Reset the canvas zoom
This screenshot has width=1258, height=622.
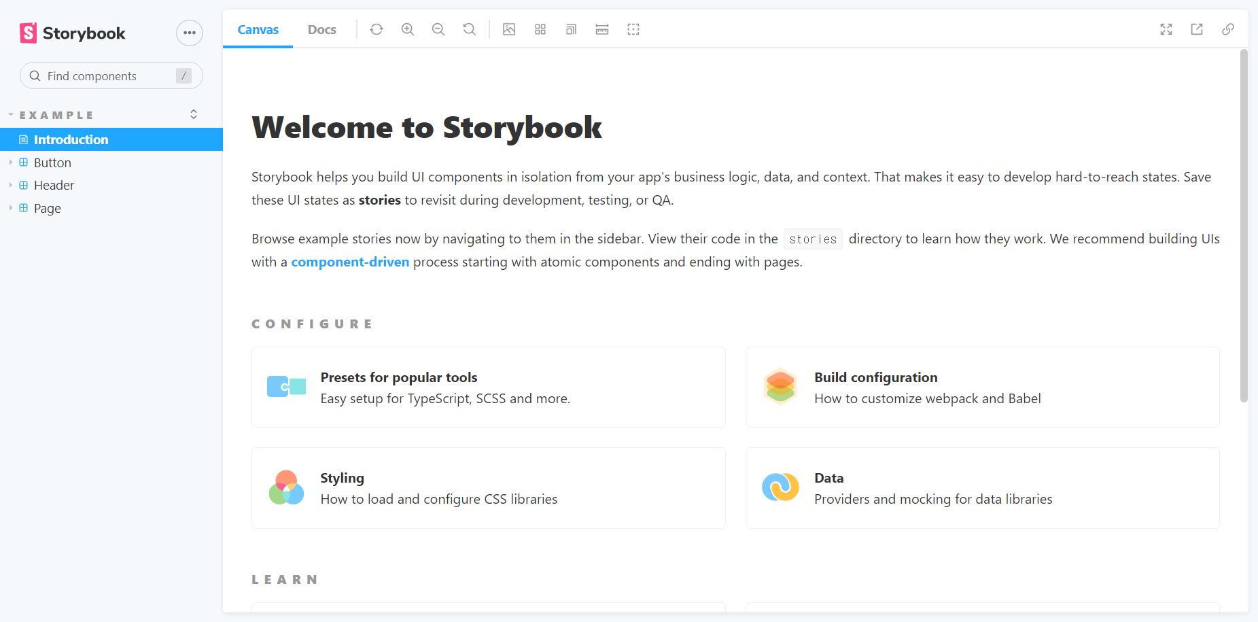coord(470,29)
